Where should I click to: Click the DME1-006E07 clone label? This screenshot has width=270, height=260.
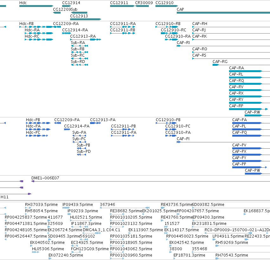(45, 178)
